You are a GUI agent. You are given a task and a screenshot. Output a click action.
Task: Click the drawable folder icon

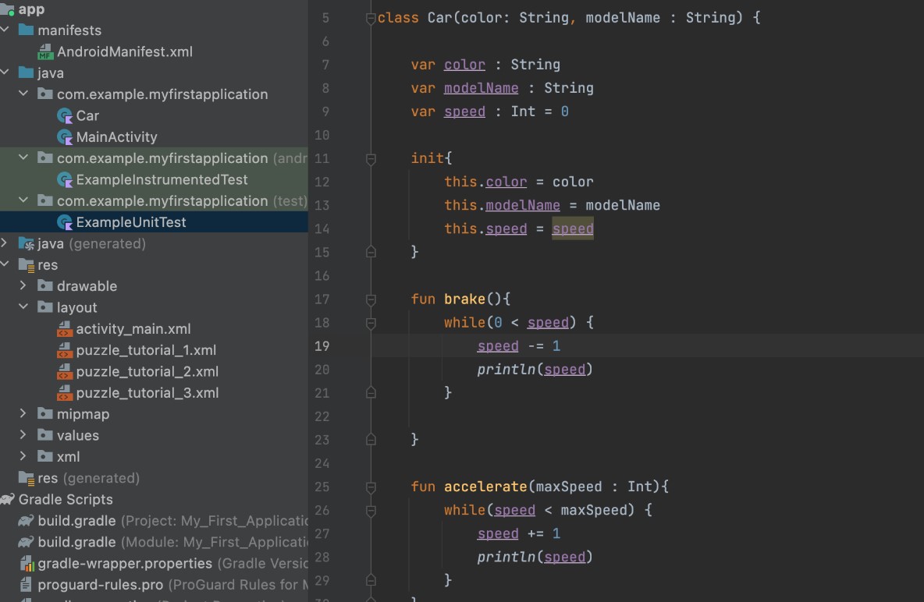(x=44, y=285)
